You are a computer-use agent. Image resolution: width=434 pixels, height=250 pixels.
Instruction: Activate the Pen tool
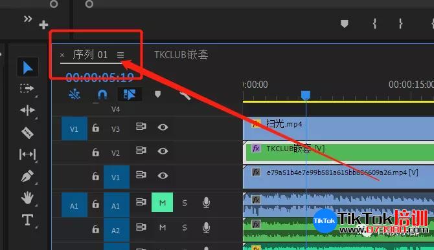coord(27,176)
